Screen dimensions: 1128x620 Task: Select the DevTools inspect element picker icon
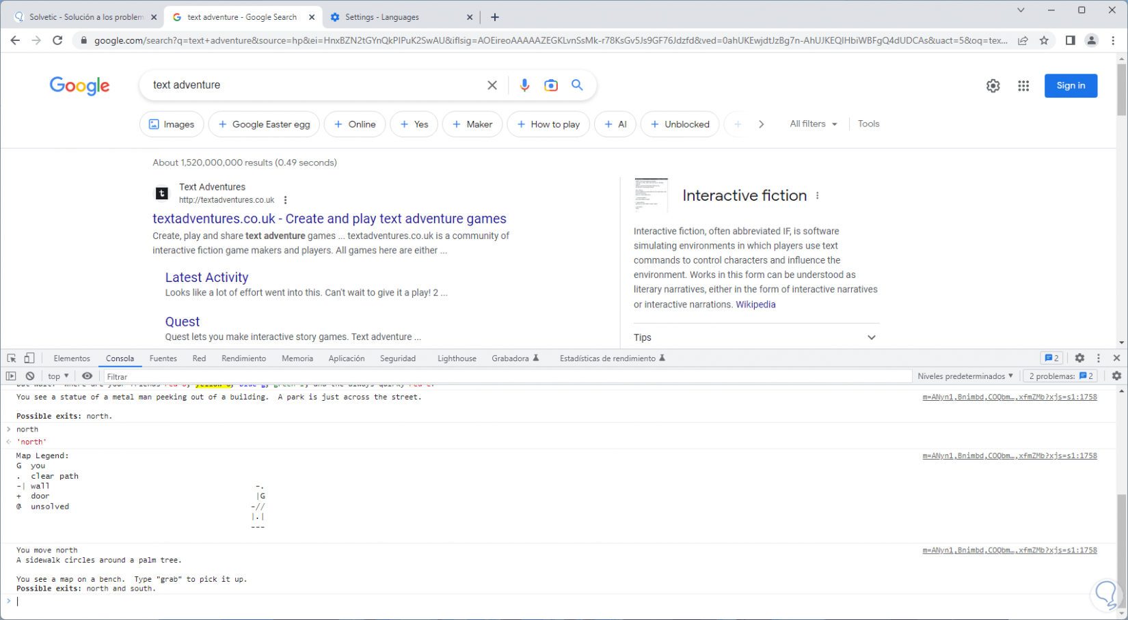12,358
